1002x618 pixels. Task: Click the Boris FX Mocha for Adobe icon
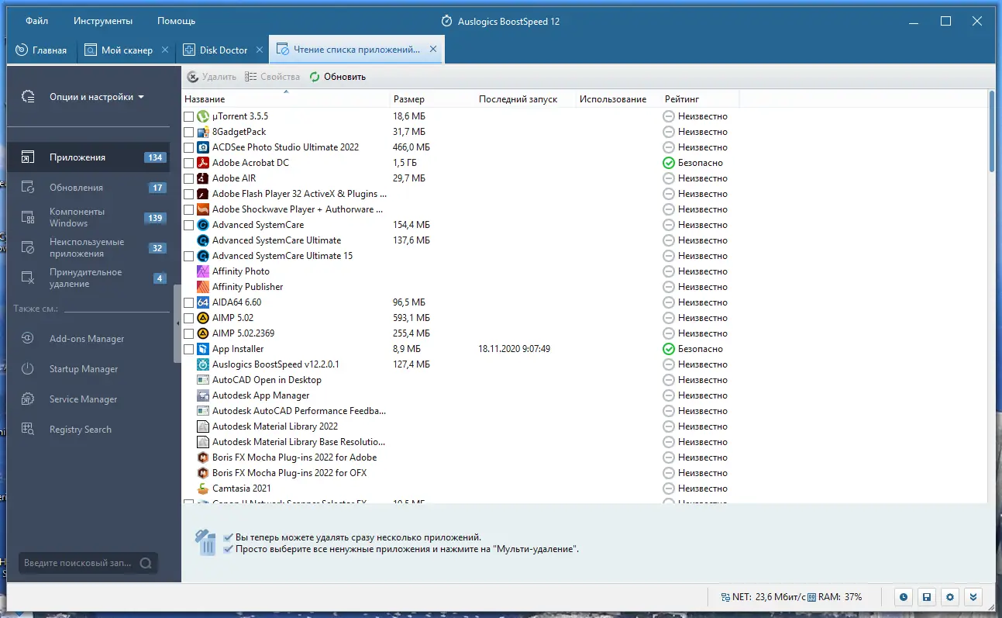[202, 457]
